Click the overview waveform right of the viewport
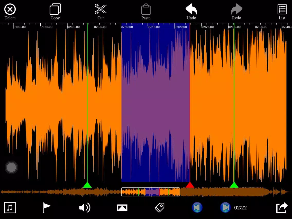The image size is (292, 219). [236, 192]
